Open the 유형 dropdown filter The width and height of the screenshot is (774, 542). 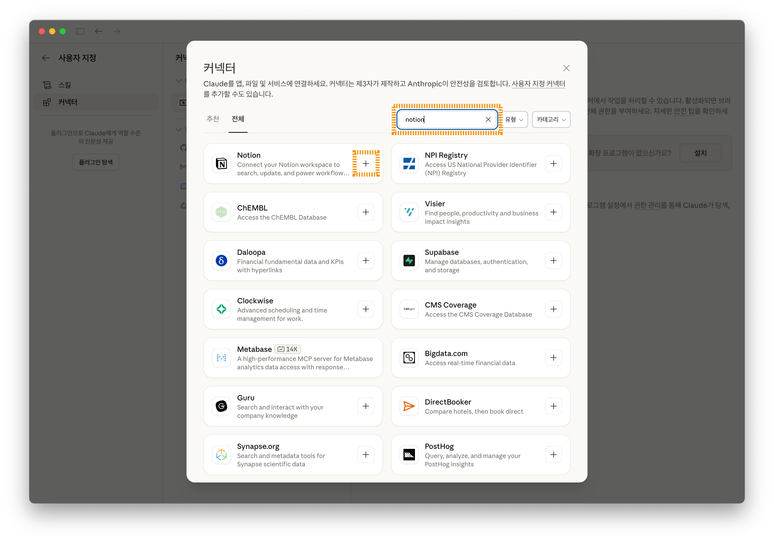click(x=514, y=119)
